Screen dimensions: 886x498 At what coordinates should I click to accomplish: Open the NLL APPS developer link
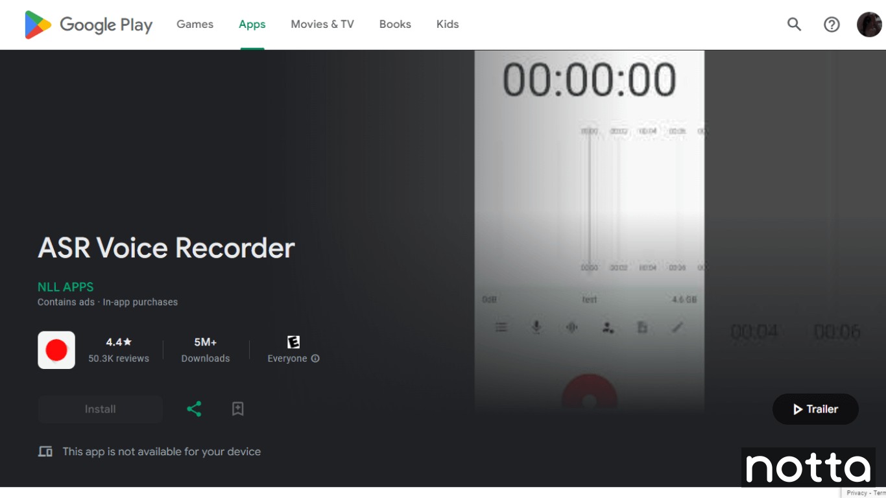[66, 287]
